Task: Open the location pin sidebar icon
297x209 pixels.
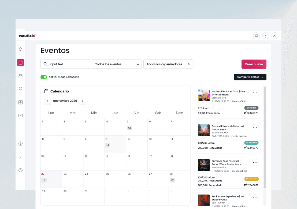Action: [x=20, y=89]
